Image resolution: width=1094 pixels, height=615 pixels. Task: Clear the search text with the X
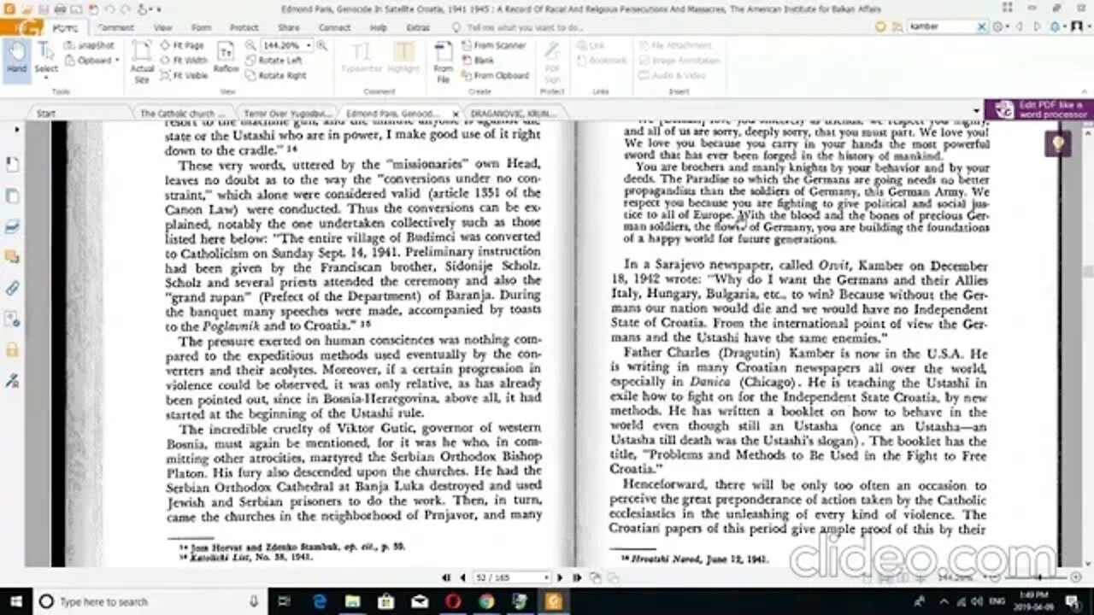pyautogui.click(x=984, y=26)
